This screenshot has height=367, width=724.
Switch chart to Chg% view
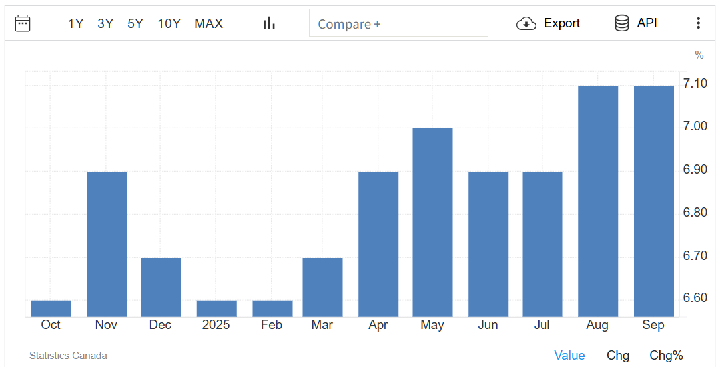pos(666,356)
